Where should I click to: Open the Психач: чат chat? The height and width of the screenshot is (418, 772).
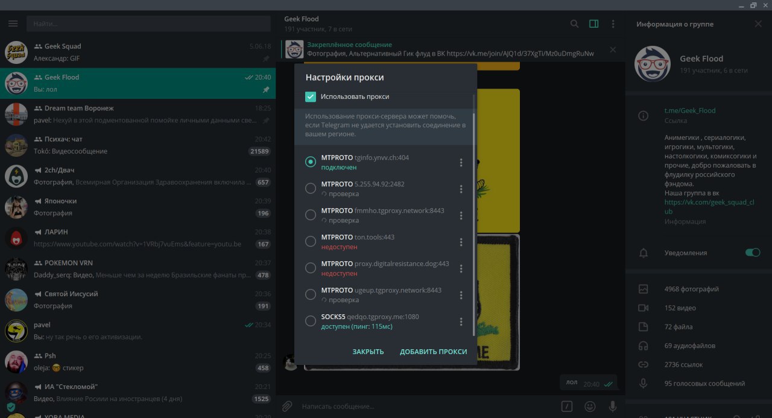[x=138, y=145]
